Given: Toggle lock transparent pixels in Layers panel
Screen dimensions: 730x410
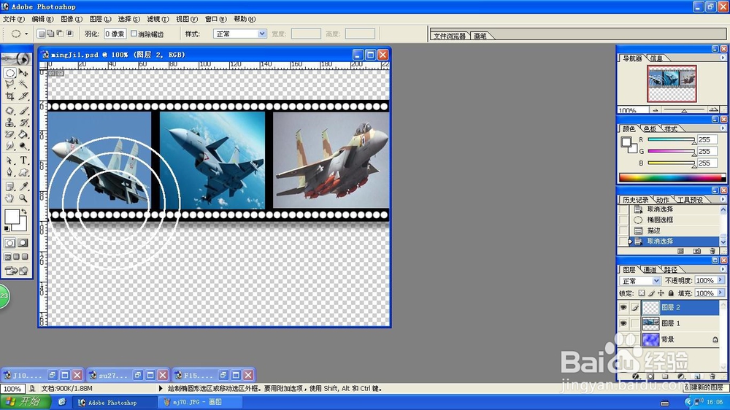Looking at the screenshot, I should coord(642,293).
